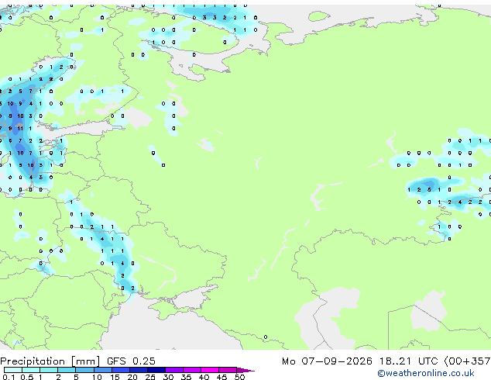Click the '0.1' legend scale label
Image resolution: width=491 pixels, height=380 pixels.
[x=9, y=377]
